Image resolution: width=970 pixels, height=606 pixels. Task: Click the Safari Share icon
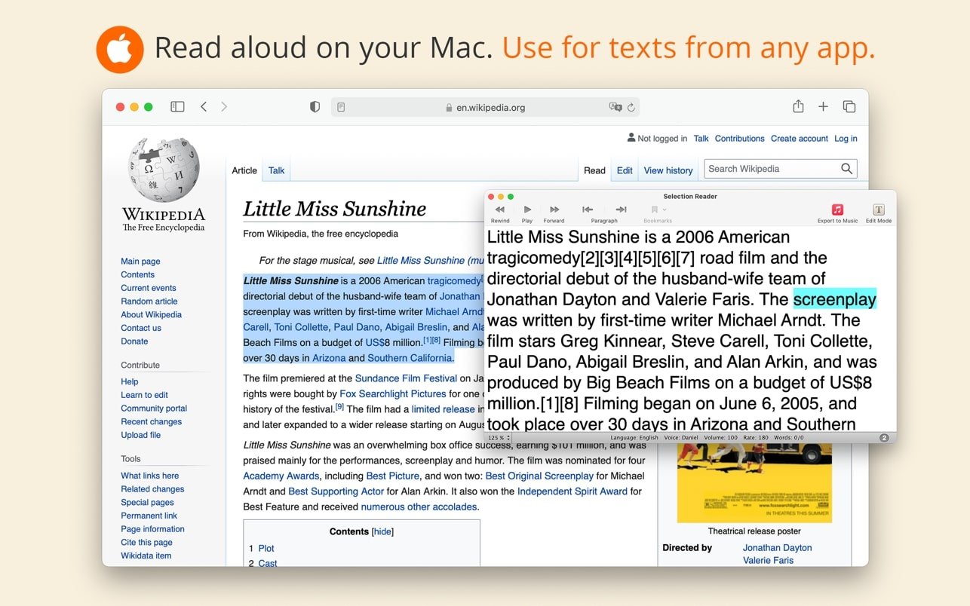coord(798,107)
